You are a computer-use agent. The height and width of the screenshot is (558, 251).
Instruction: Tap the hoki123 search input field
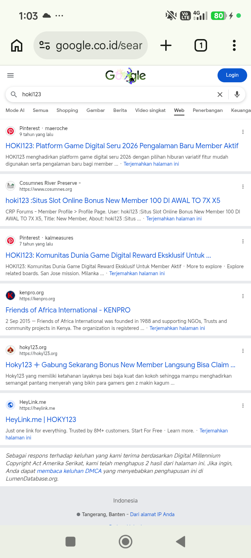(117, 95)
